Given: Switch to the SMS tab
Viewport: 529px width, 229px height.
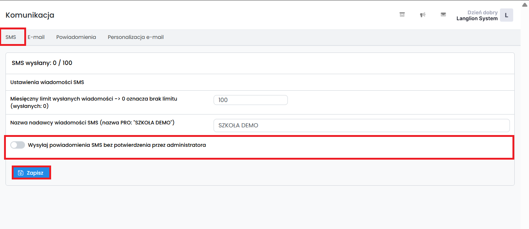Looking at the screenshot, I should [x=11, y=37].
